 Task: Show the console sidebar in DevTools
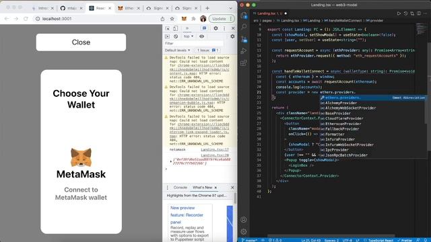pyautogui.click(x=167, y=36)
